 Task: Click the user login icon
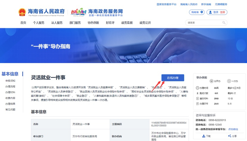point(210,12)
